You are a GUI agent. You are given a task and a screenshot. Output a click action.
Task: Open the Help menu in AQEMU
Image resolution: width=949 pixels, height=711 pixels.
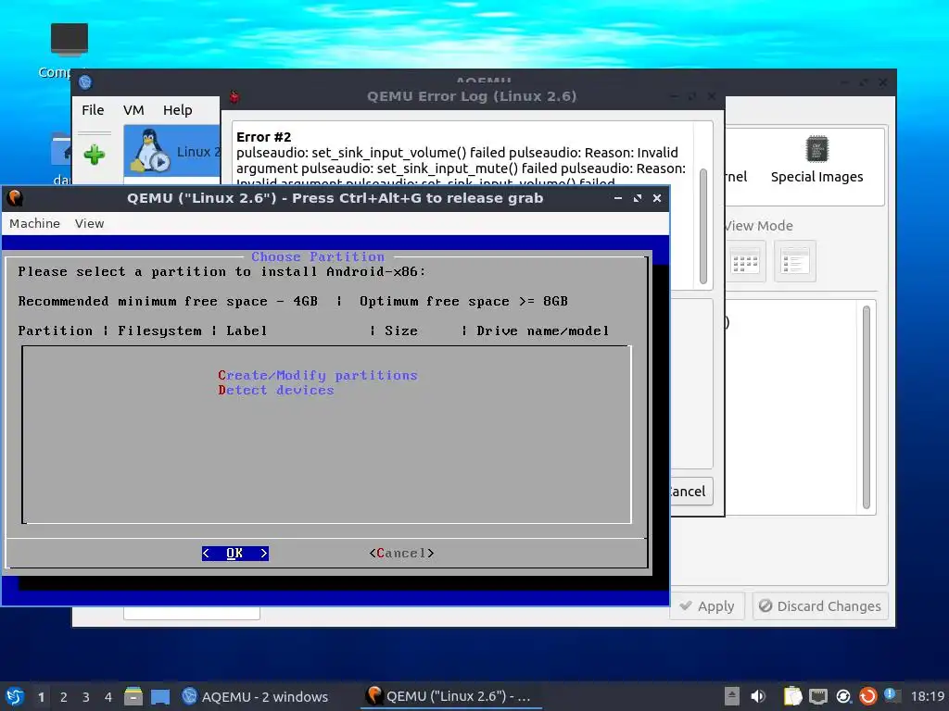pyautogui.click(x=177, y=110)
